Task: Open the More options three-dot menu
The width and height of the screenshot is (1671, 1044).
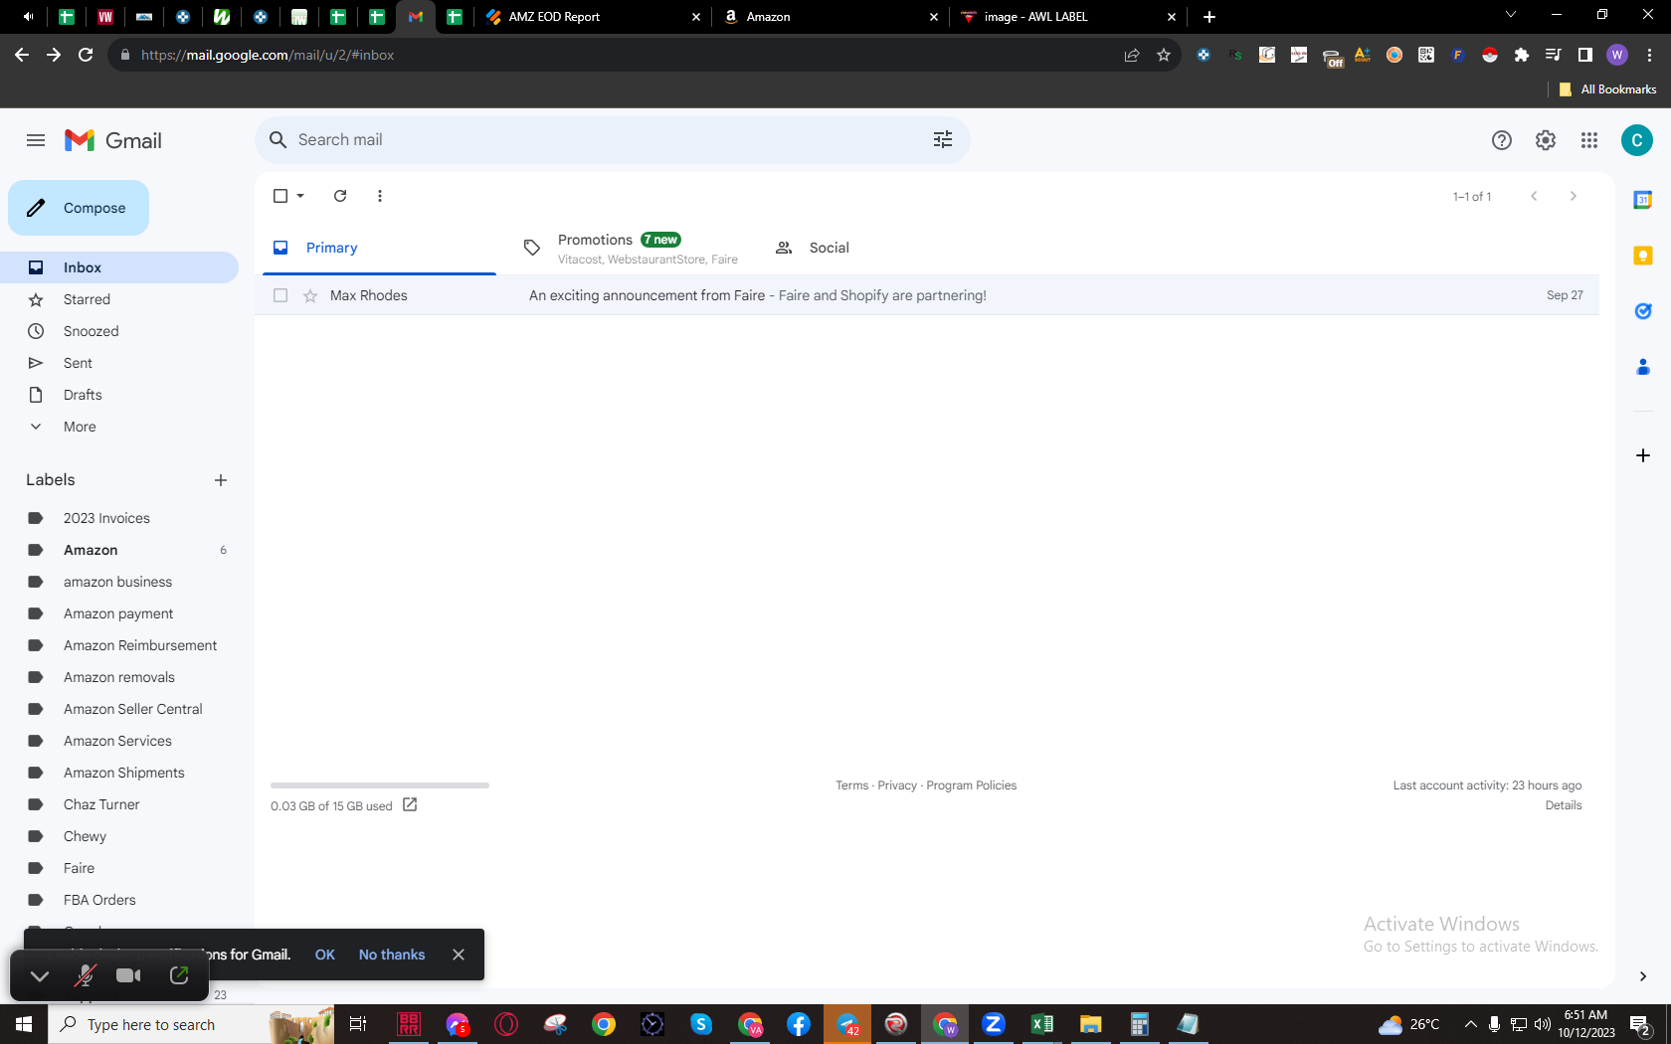Action: tap(380, 196)
